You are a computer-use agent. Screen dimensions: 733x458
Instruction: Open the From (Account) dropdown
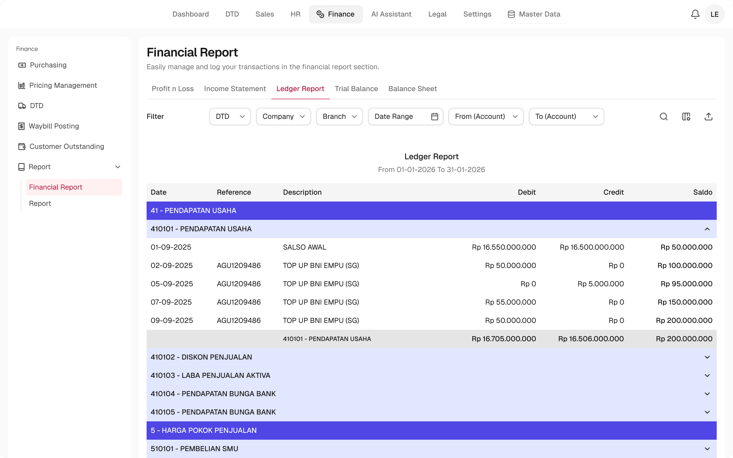[486, 117]
